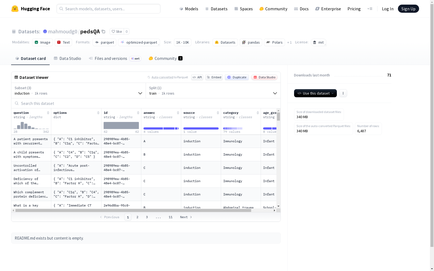Image resolution: width=434 pixels, height=271 pixels.
Task: Expand the +1 more libraries
Action: click(x=289, y=42)
